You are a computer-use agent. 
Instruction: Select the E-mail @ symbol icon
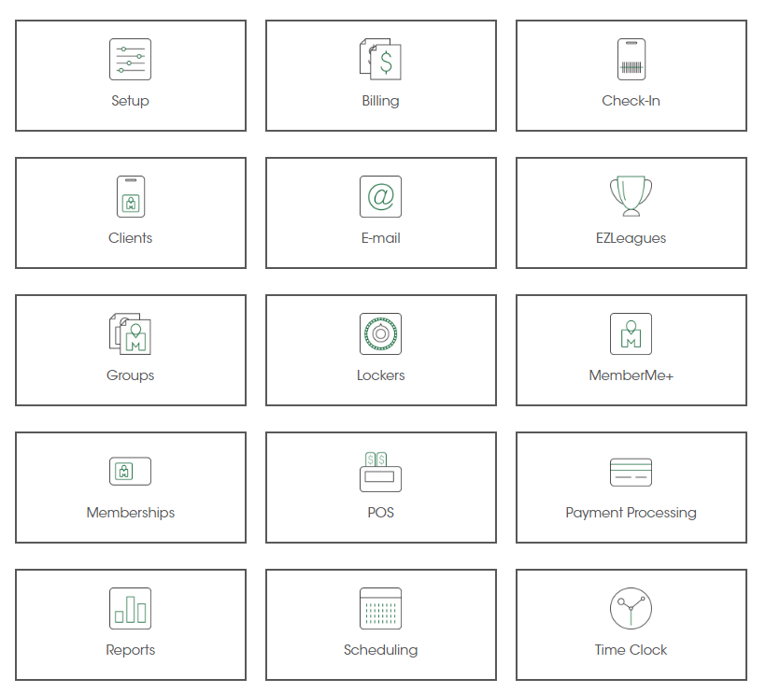(x=380, y=196)
